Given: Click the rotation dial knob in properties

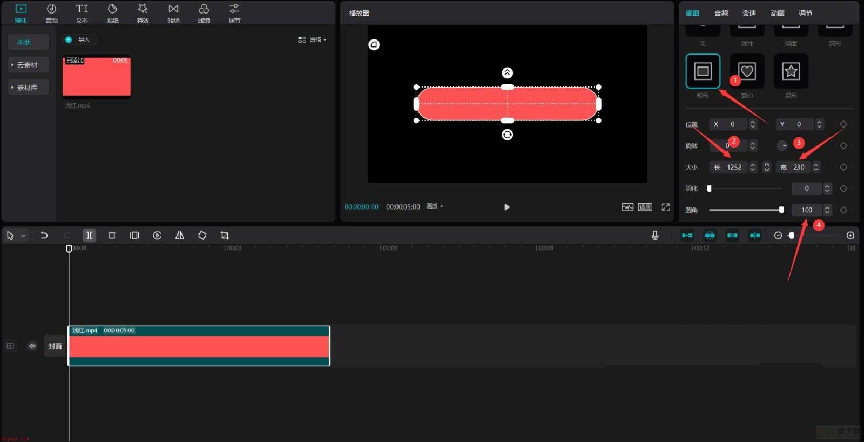Looking at the screenshot, I should (782, 145).
